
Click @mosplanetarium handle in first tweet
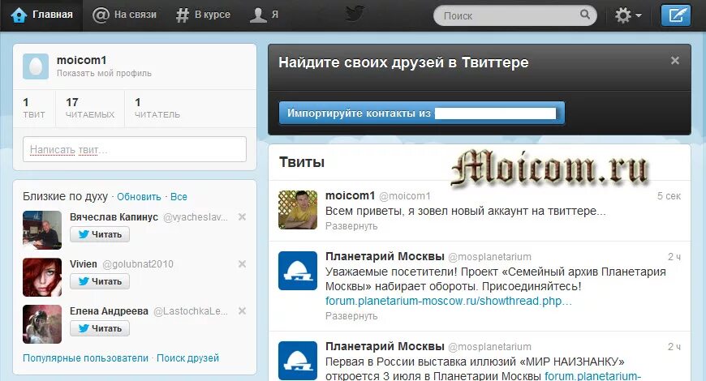click(490, 257)
